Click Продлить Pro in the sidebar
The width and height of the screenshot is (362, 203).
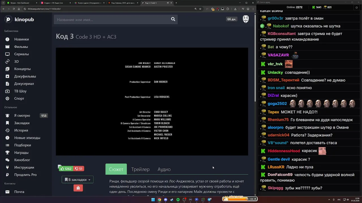tap(25, 175)
